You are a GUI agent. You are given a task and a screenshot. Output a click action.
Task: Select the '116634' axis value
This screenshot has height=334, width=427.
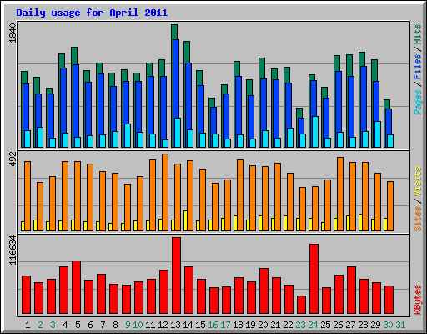[13, 250]
